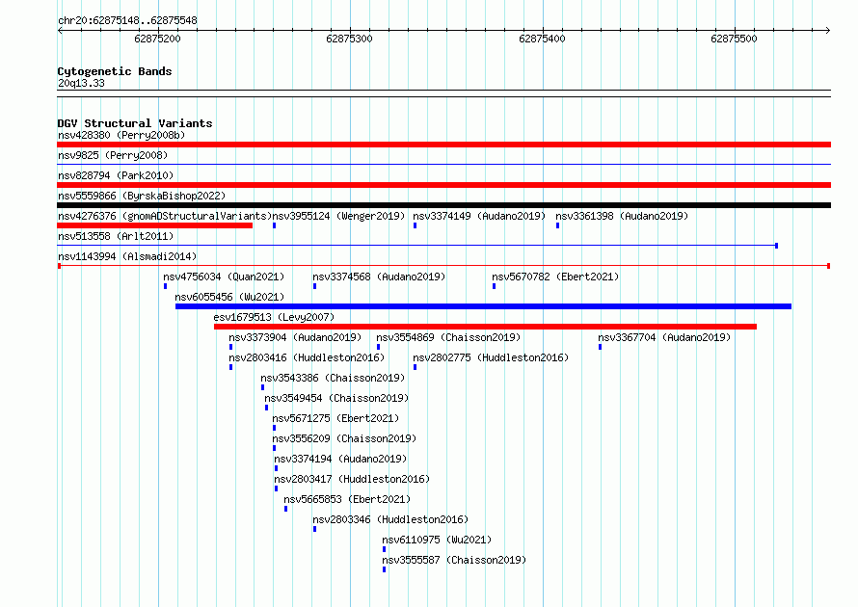Open nsv3374149 (Audano2019) label
Screen dimensions: 858x607
coord(479,216)
